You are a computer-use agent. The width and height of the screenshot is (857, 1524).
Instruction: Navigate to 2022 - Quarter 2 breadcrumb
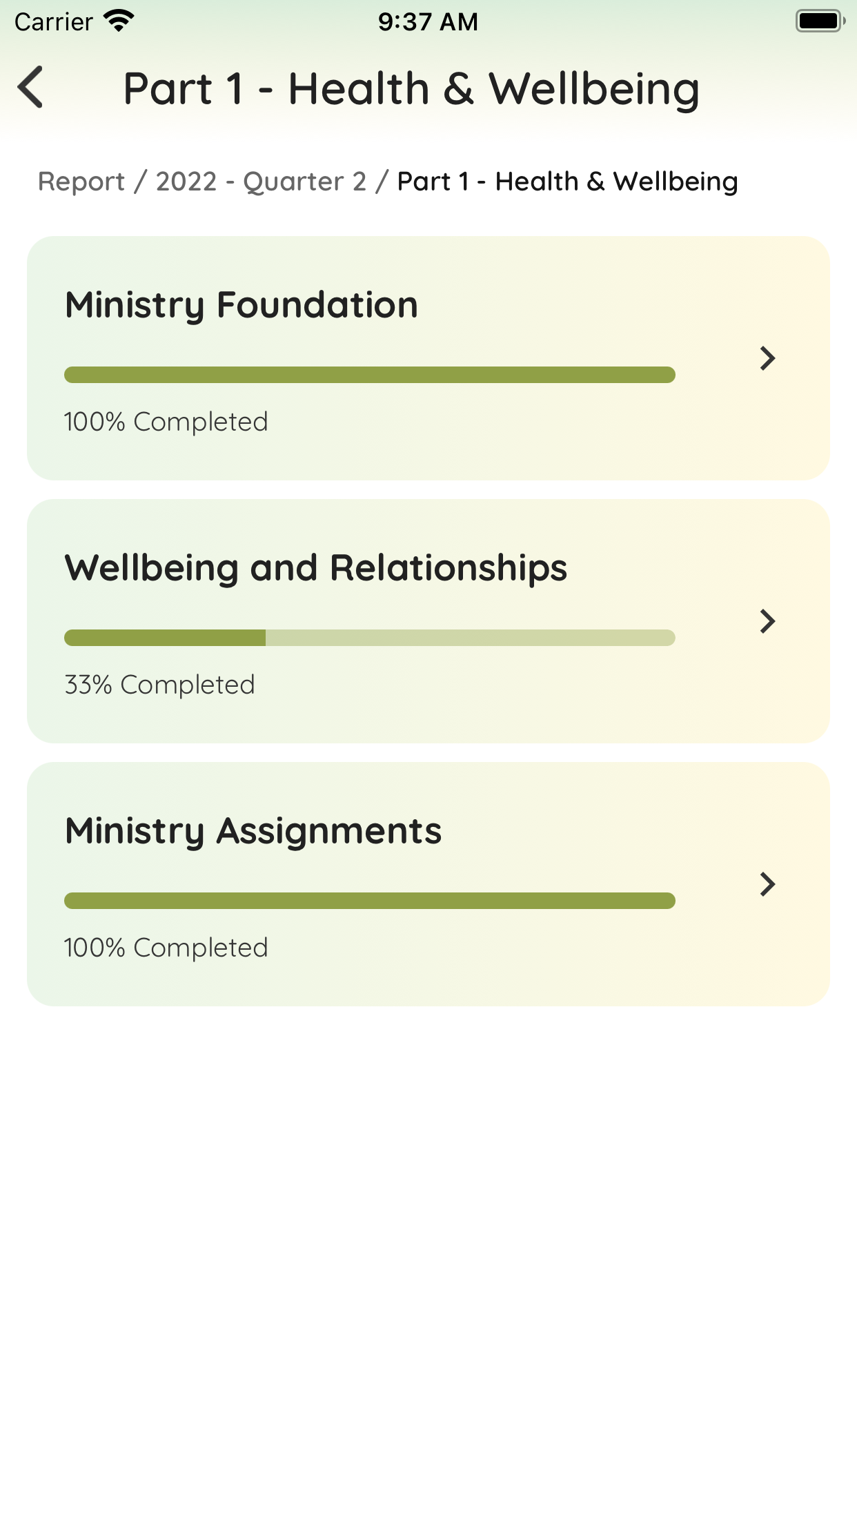click(261, 182)
